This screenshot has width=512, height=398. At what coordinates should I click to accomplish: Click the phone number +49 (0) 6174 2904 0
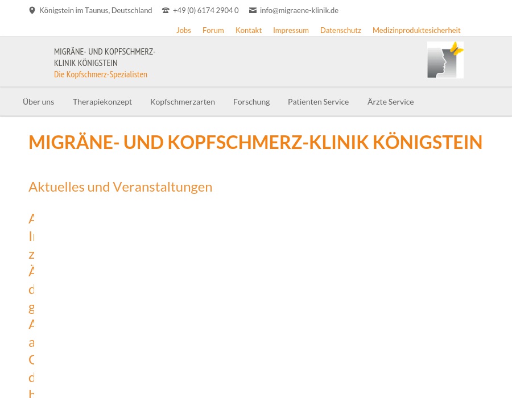(205, 10)
